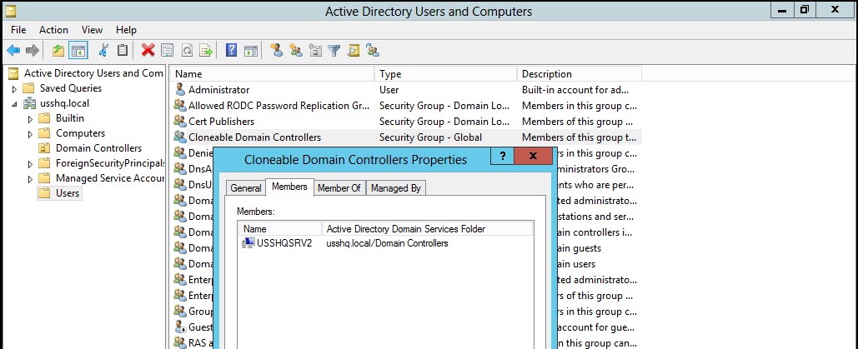Select the Saved Queries folder label

(x=71, y=88)
